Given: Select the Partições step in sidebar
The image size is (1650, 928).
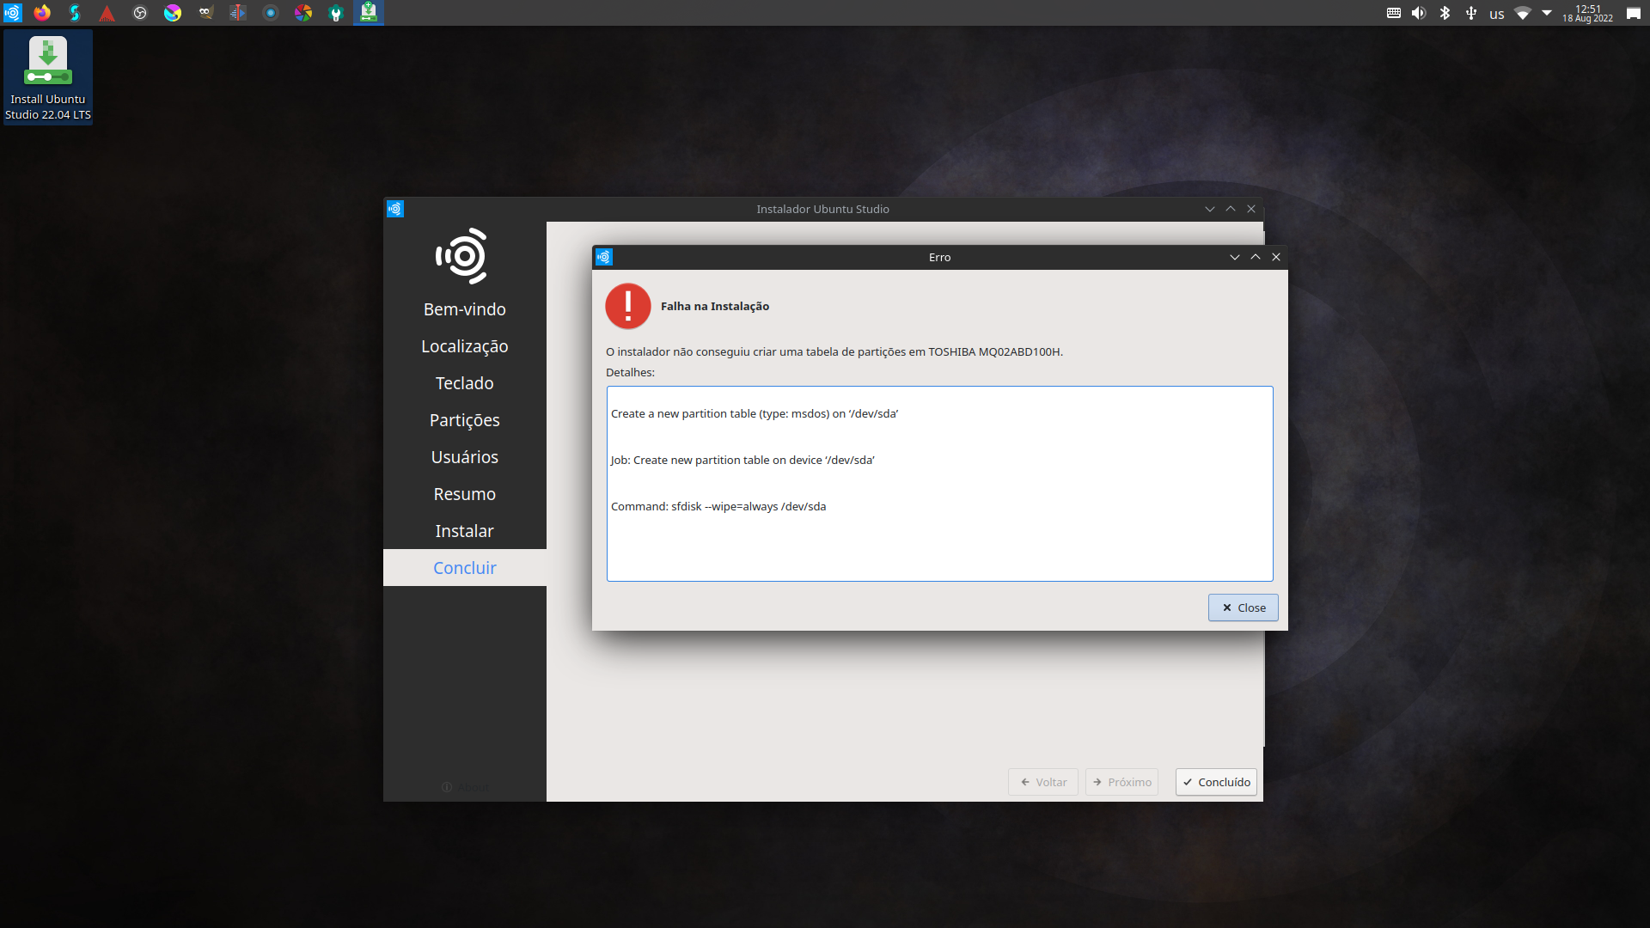Looking at the screenshot, I should 464,420.
